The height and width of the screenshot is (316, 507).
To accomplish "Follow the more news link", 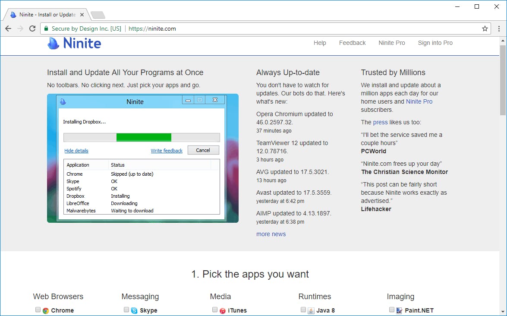I will [x=271, y=234].
